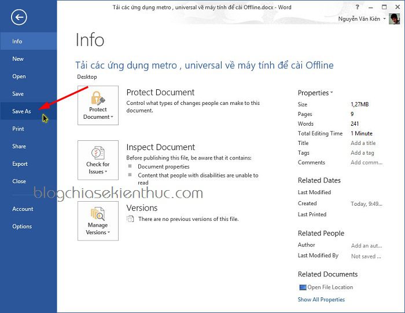
Task: Open Word Options
Action: 28,226
